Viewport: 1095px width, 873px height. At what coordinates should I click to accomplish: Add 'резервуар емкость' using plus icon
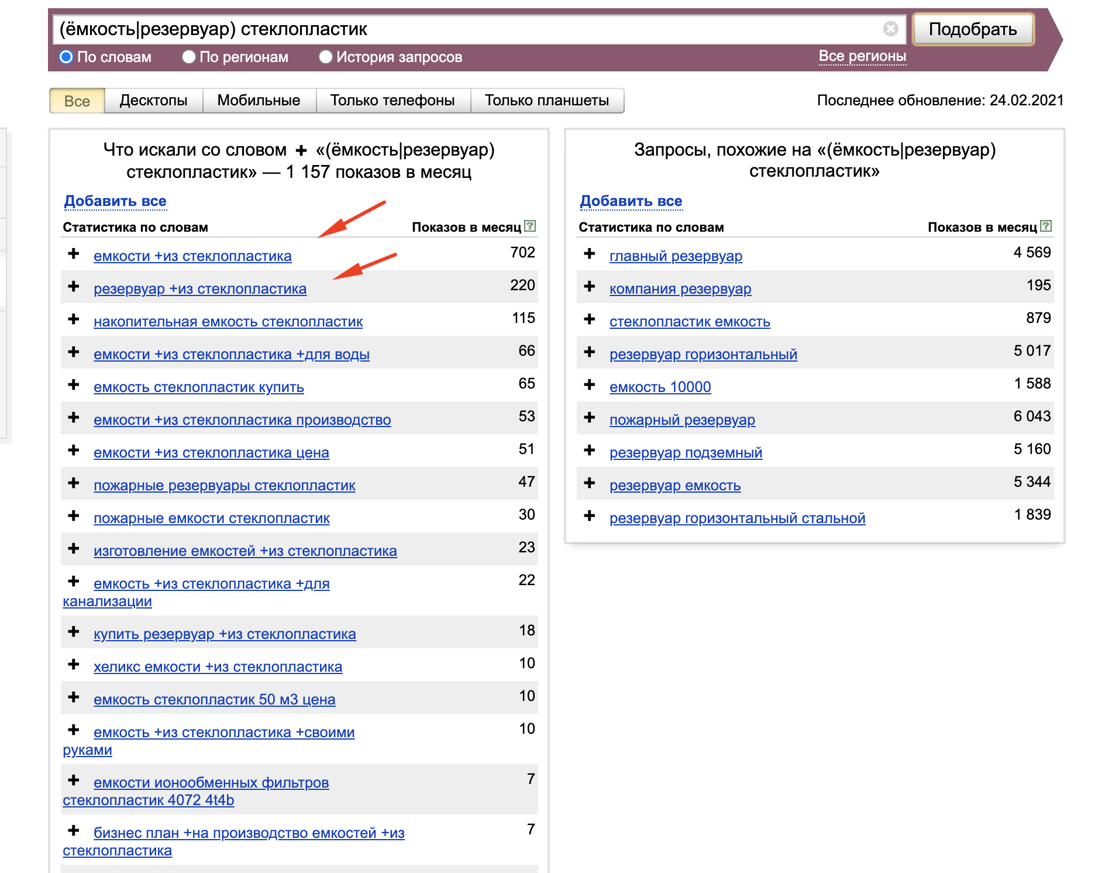(x=590, y=483)
